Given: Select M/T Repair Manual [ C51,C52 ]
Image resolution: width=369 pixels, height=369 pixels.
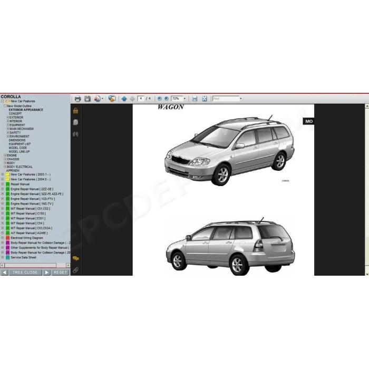Looking at the screenshot, I should click(x=31, y=209).
